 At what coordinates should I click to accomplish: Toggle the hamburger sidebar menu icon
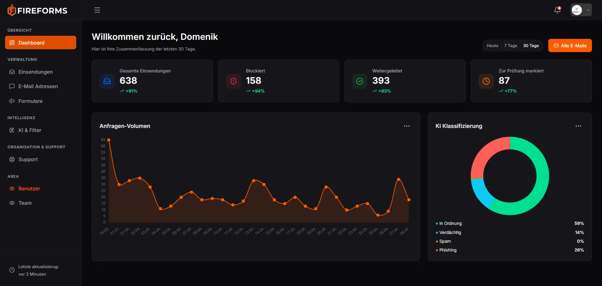pos(97,10)
